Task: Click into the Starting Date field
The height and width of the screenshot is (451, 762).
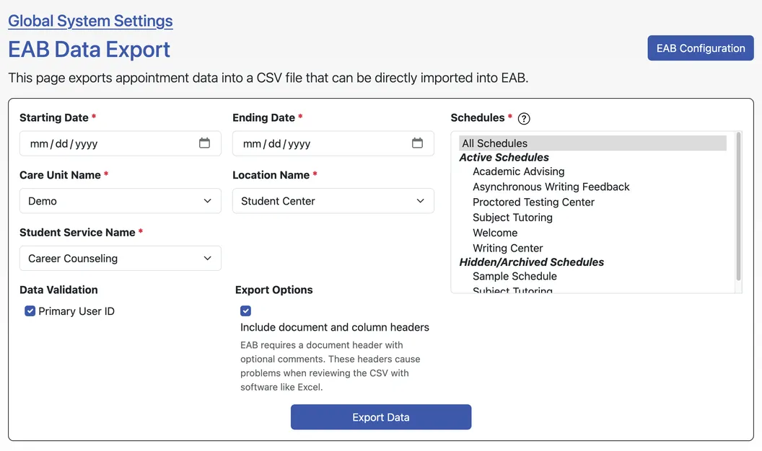Action: [x=121, y=143]
